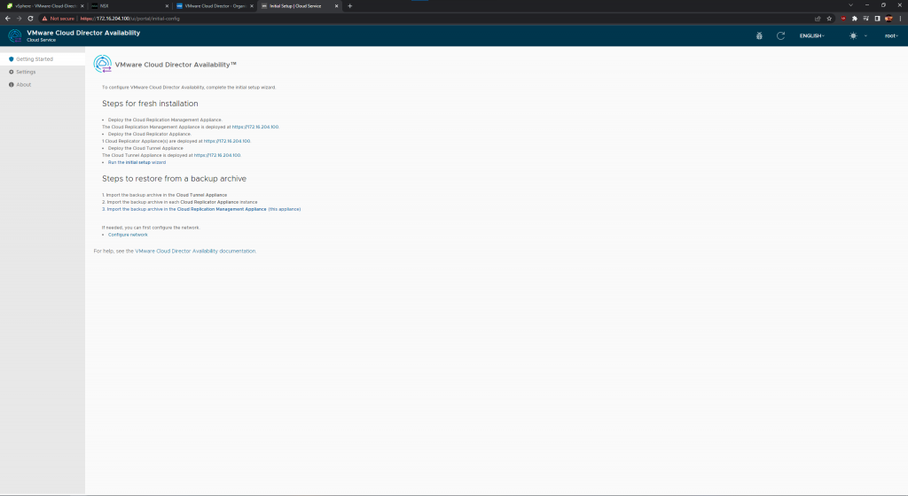Screen dimensions: 908x496
Task: Click the browser profile avatar
Action: [888, 19]
